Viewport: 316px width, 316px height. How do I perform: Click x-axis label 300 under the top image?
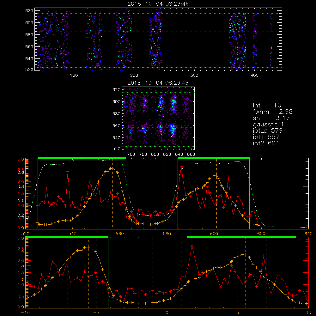[194, 76]
